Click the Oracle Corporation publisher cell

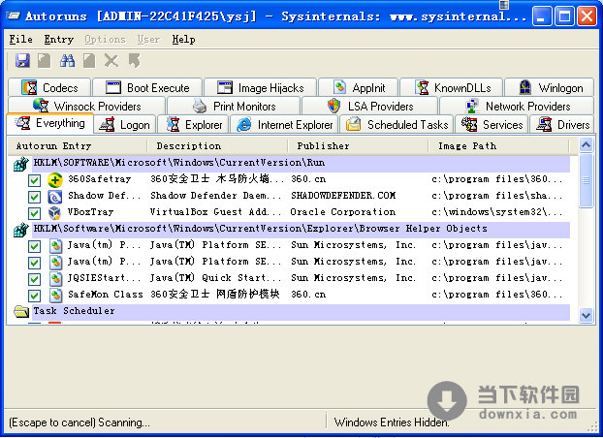point(342,212)
